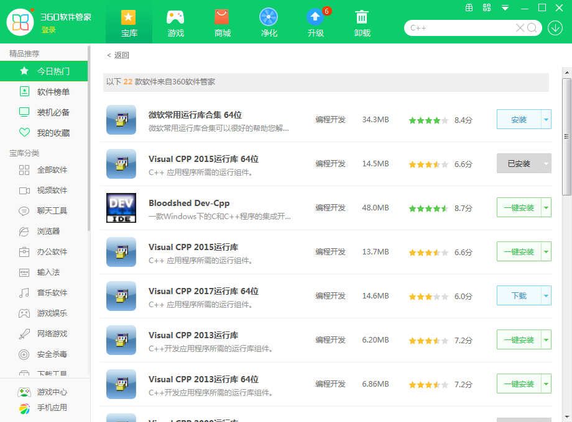Click 一键安装 for Bloodshed Dev-Cpp
Image resolution: width=572 pixels, height=422 pixels.
pos(519,207)
